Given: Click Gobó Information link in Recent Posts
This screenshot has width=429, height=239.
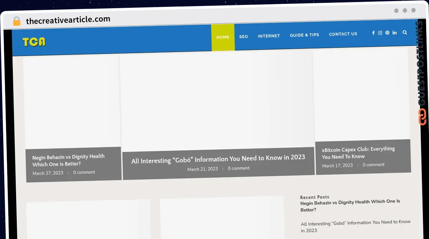Looking at the screenshot, I should pos(356,226).
